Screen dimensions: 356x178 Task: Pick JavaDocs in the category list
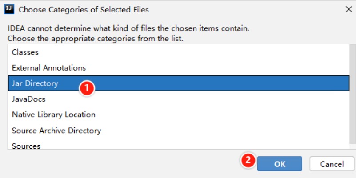179,99
